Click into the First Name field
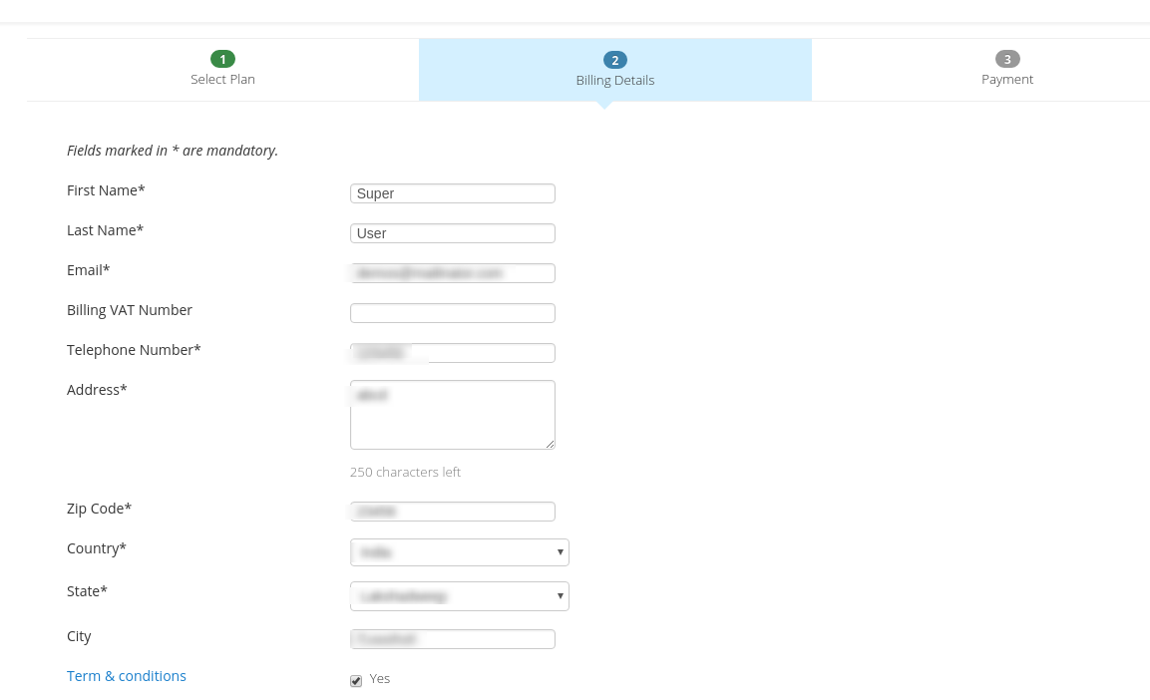This screenshot has width=1150, height=700. coord(452,193)
